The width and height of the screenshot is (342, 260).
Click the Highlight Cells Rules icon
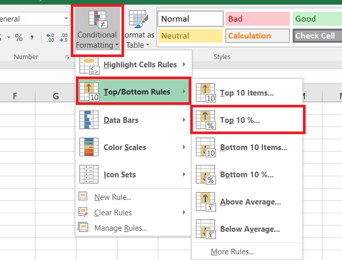[x=89, y=65]
